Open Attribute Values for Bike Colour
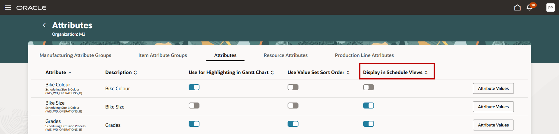 [x=493, y=88]
